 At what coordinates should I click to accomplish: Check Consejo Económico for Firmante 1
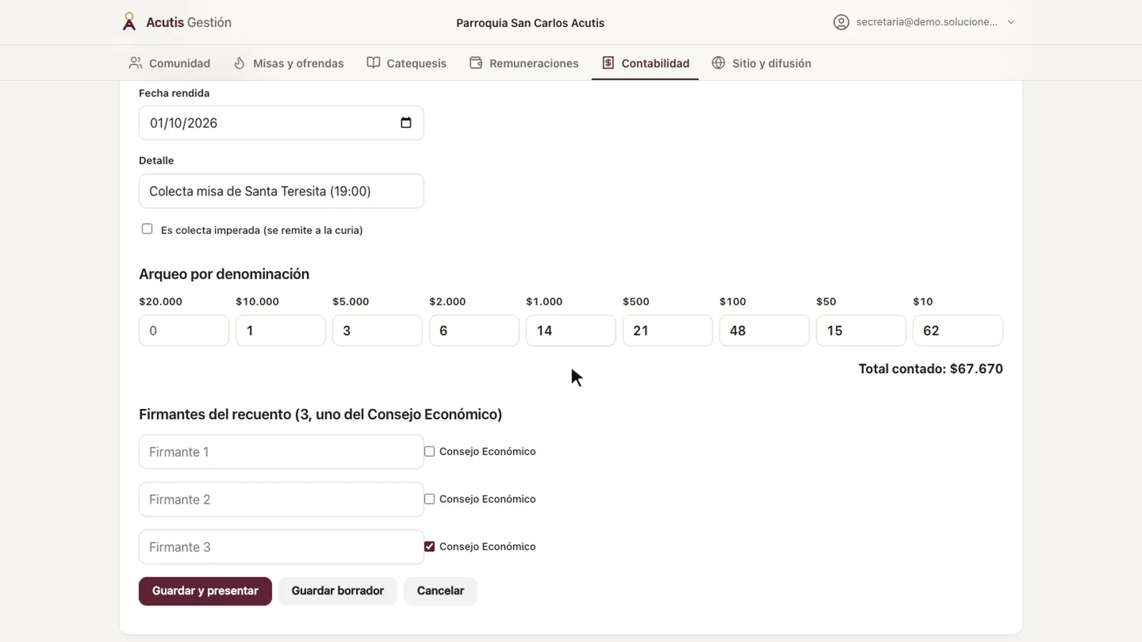click(x=429, y=452)
